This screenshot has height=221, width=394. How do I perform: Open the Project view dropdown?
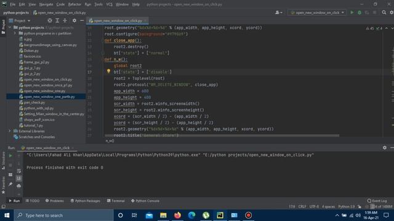click(20, 20)
